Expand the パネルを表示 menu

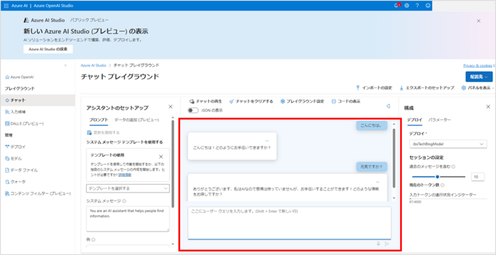477,88
